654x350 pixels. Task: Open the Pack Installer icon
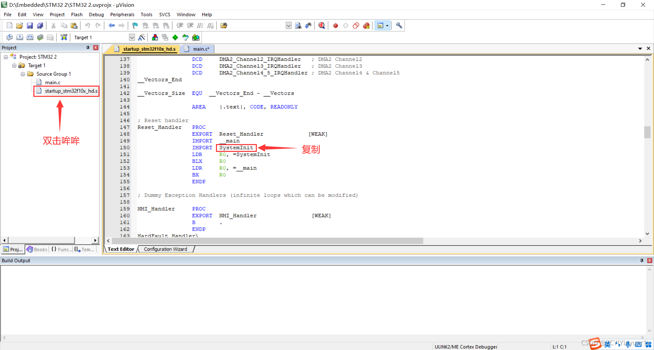[x=196, y=37]
